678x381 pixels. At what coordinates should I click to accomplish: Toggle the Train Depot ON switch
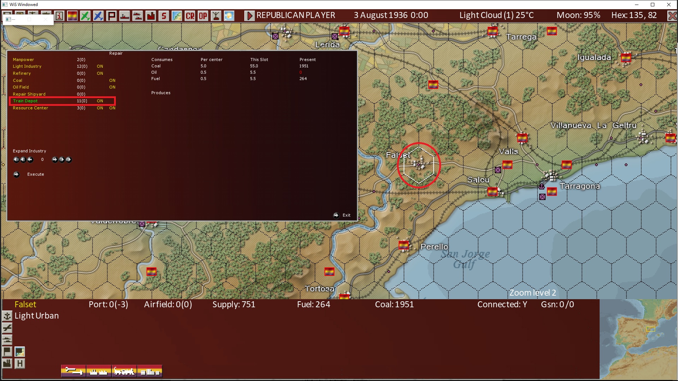100,101
